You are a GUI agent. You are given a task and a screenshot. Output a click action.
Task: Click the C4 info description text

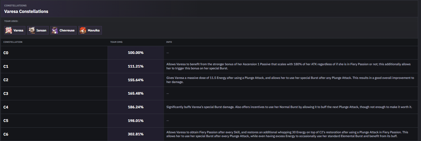[x=289, y=107]
